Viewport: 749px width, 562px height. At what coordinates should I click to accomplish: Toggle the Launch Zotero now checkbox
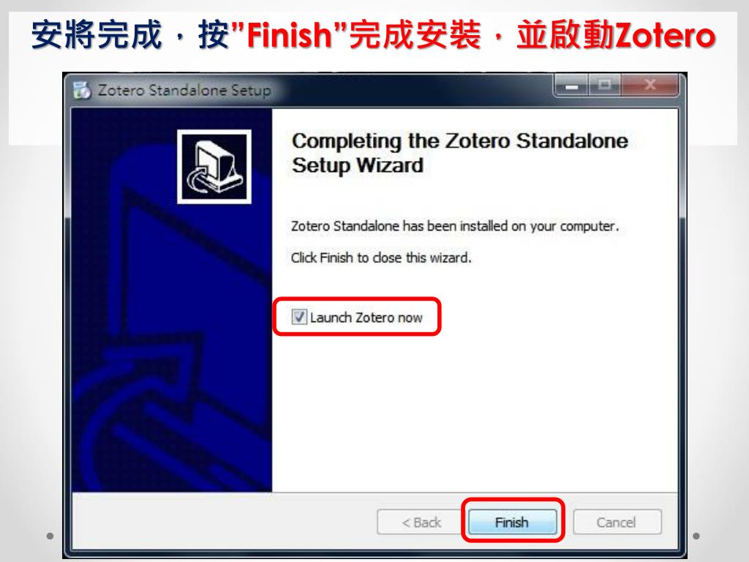pyautogui.click(x=299, y=317)
